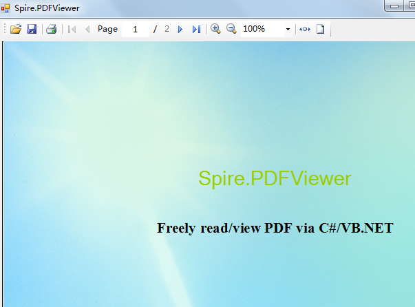This screenshot has width=415, height=307.
Task: Advance to the next page
Action: click(x=180, y=29)
